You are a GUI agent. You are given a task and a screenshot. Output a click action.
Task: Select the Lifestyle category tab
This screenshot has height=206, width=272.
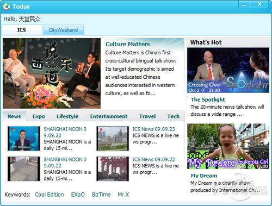pyautogui.click(x=67, y=116)
